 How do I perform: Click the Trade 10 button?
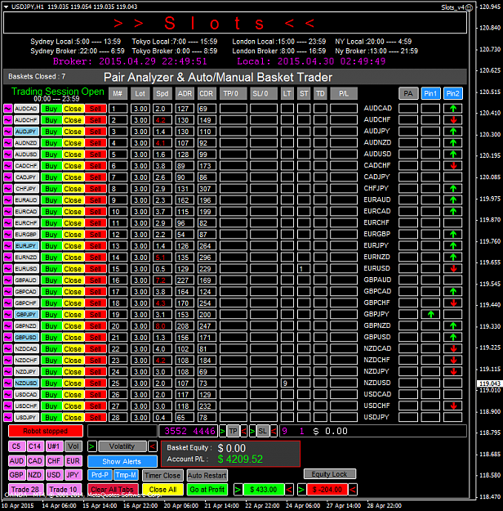pyautogui.click(x=64, y=490)
